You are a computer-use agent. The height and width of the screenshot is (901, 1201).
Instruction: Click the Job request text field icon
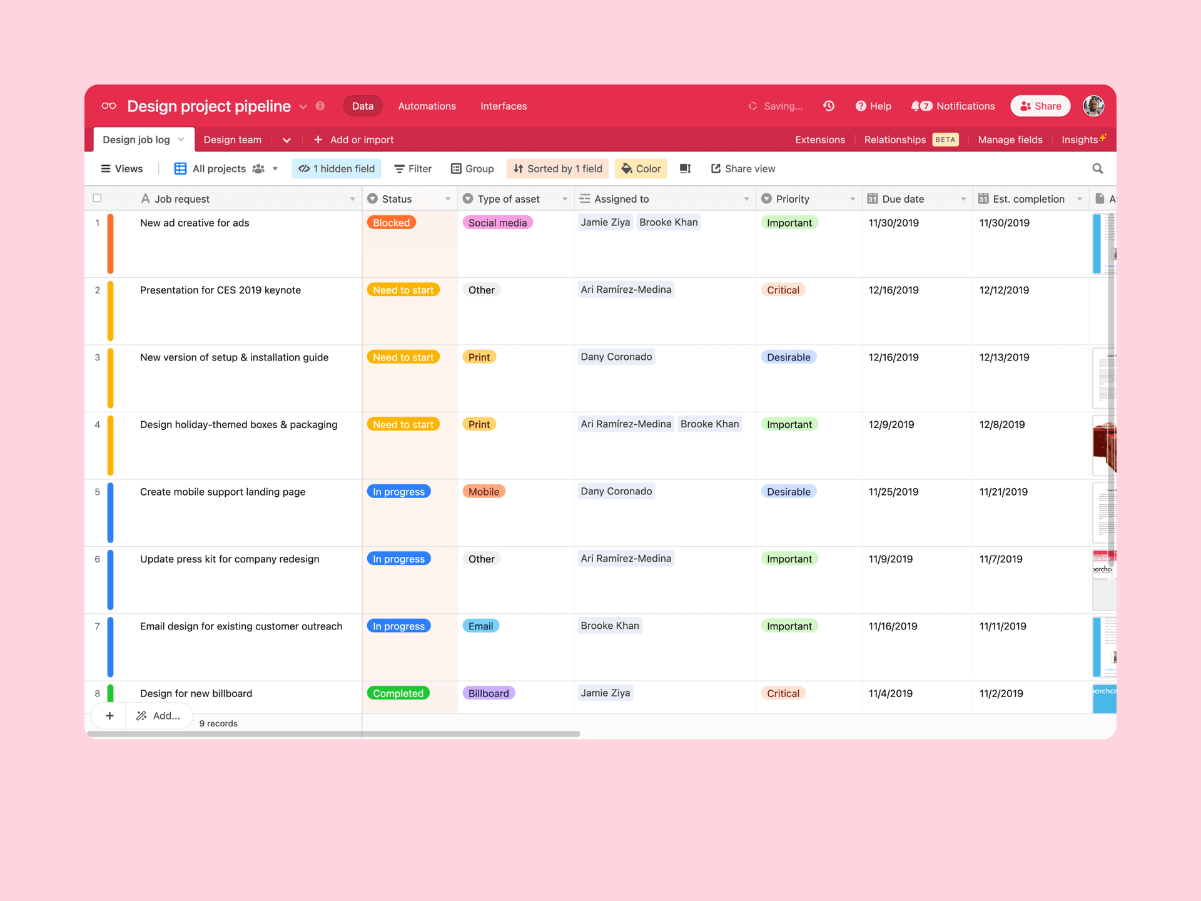coord(145,198)
